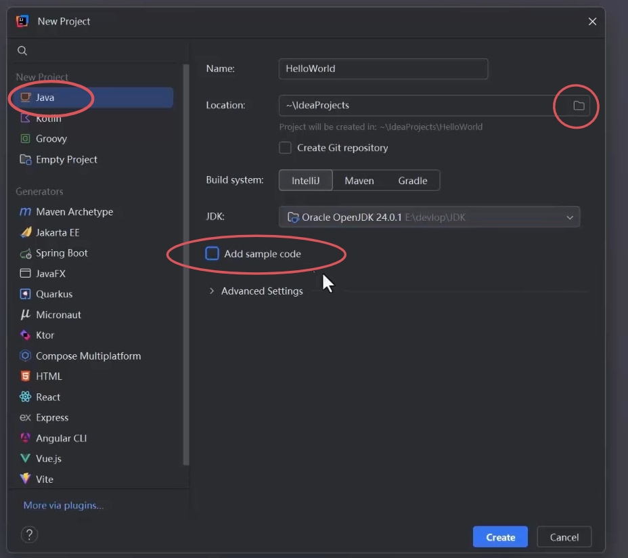This screenshot has height=558, width=628.
Task: Click the Quarkus icon
Action: tap(25, 294)
